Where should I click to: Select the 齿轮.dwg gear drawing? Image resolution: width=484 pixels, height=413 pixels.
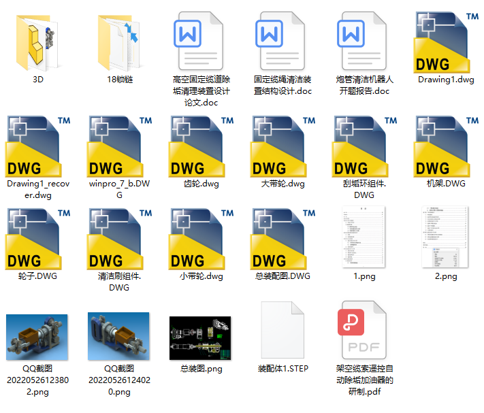(x=201, y=146)
